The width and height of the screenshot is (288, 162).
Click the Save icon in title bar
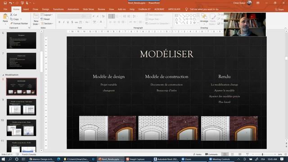pyautogui.click(x=5, y=3)
